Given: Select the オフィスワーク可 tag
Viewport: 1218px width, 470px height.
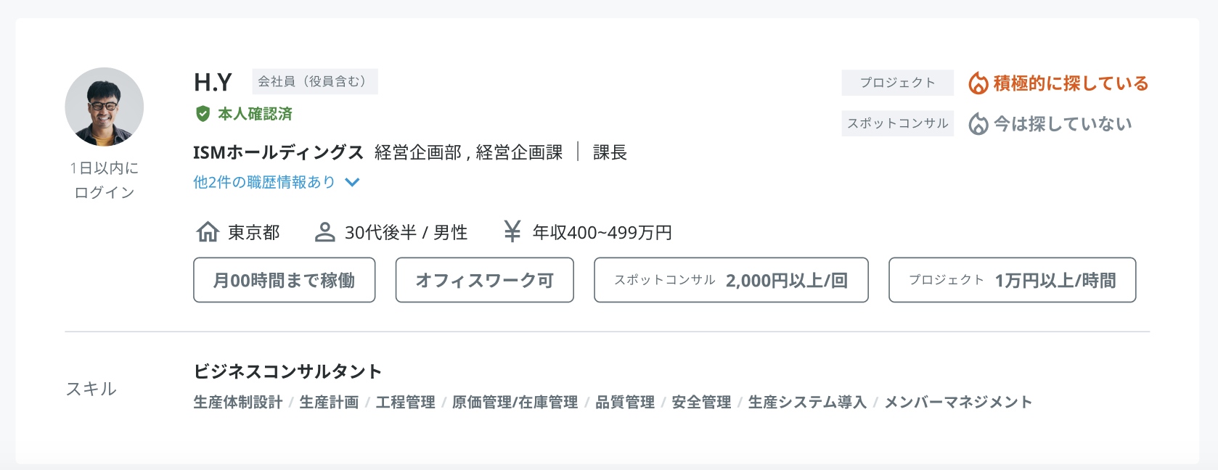Looking at the screenshot, I should tap(485, 280).
